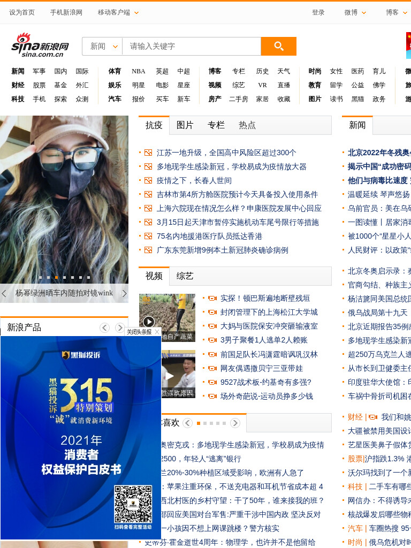Switch to the 图片 tab

pyautogui.click(x=185, y=125)
